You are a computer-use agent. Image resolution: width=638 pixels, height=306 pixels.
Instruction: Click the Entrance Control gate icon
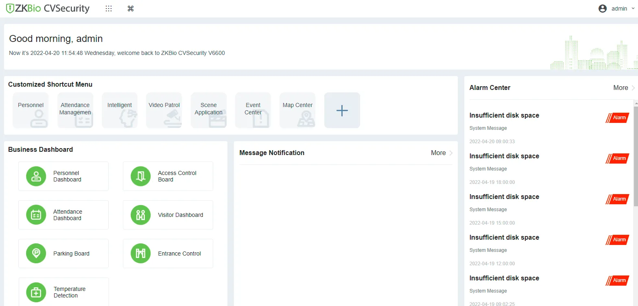[x=141, y=254]
